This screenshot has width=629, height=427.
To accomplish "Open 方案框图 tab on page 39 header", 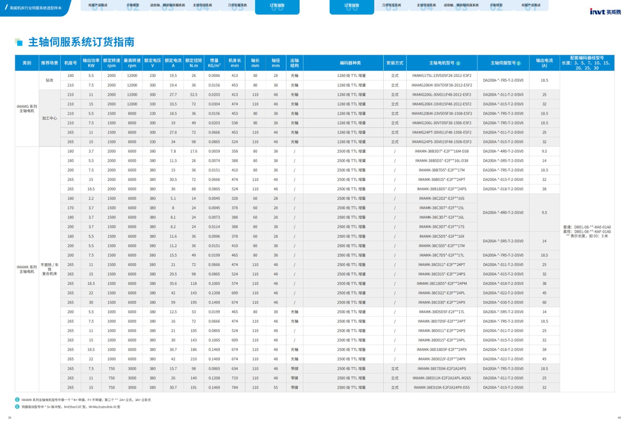I will [x=133, y=6].
